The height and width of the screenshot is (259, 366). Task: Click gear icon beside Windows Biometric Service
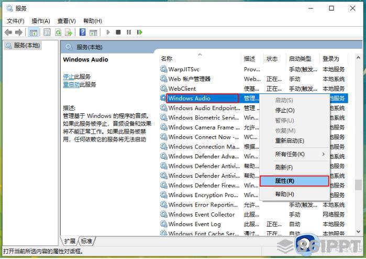[163, 117]
